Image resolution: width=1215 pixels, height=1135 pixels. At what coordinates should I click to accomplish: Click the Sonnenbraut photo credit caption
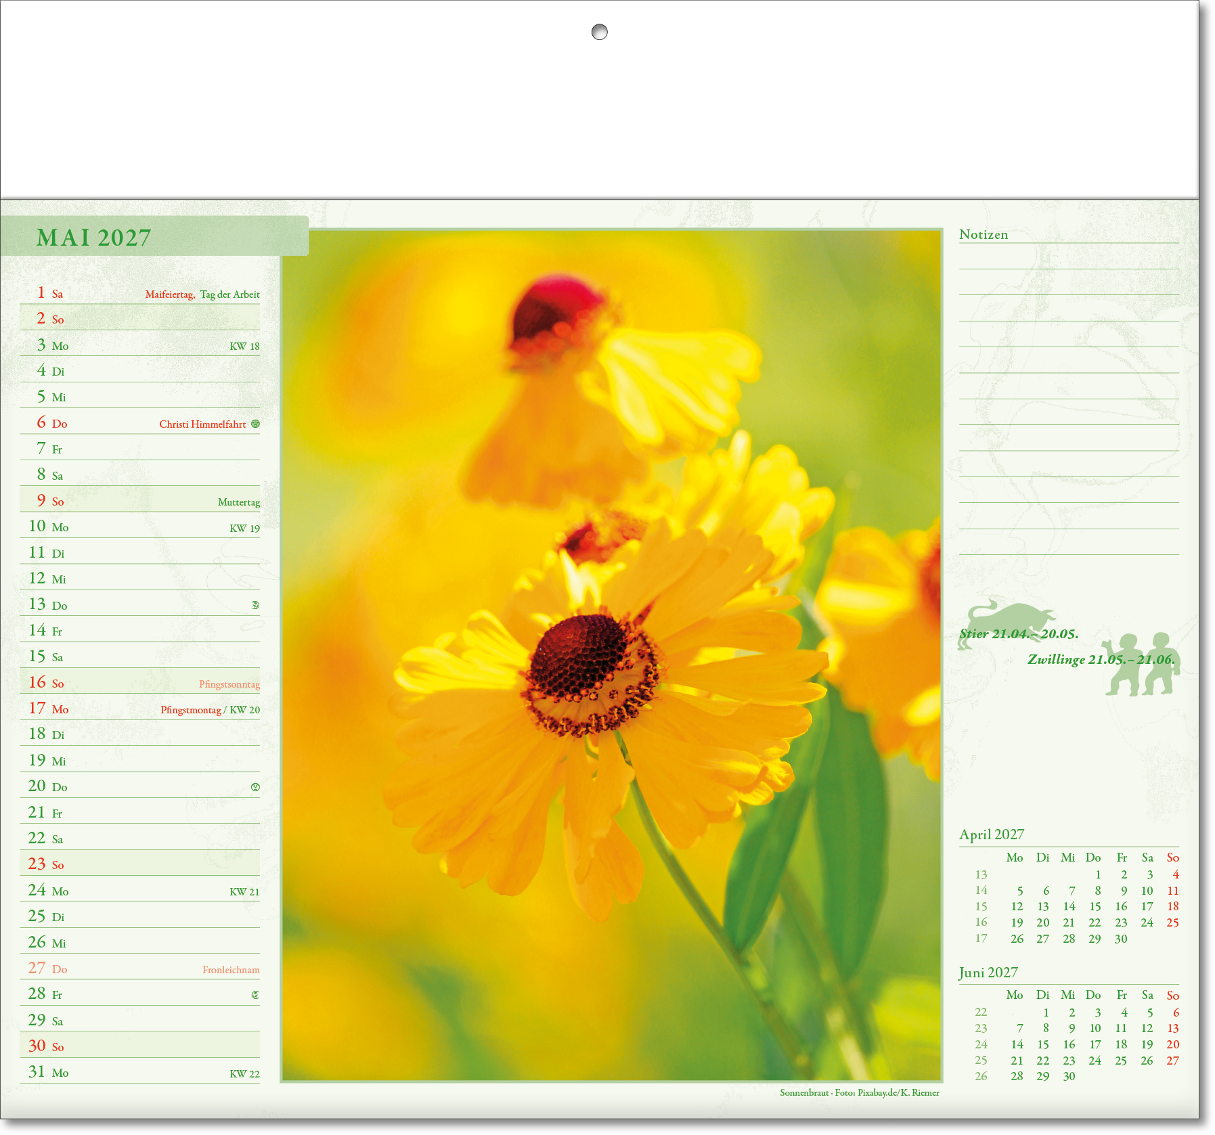[x=859, y=1092]
